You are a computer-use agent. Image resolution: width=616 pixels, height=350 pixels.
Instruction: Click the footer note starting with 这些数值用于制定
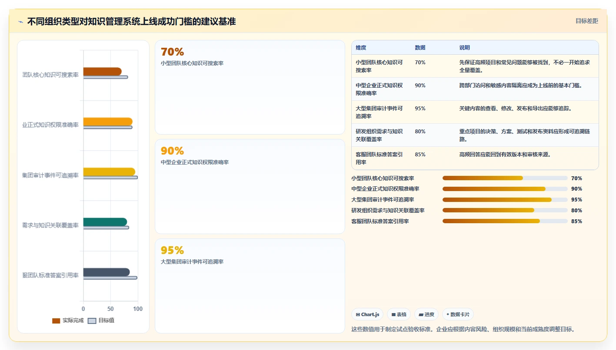coord(463,329)
